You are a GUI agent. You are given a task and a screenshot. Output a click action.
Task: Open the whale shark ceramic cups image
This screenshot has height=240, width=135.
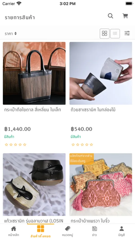(x=34, y=185)
